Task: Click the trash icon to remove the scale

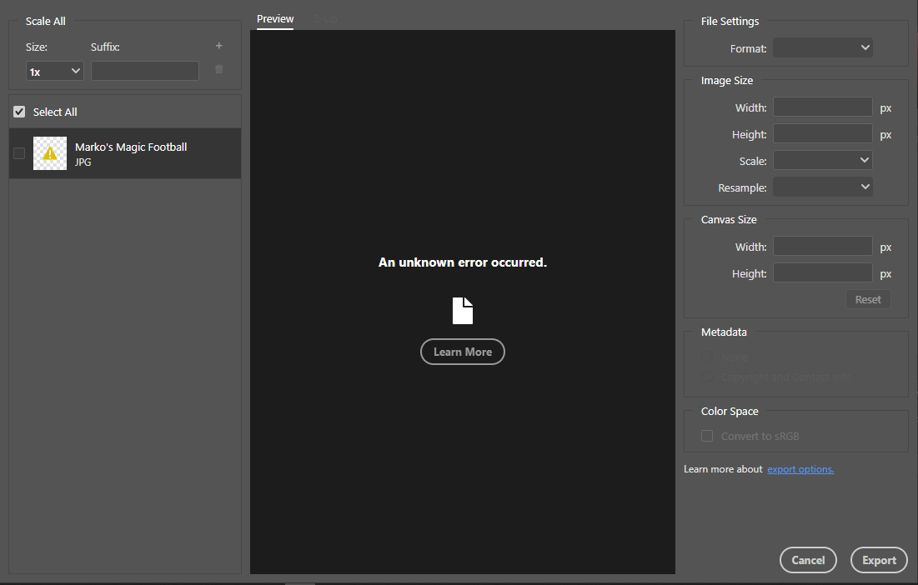Action: (x=218, y=70)
